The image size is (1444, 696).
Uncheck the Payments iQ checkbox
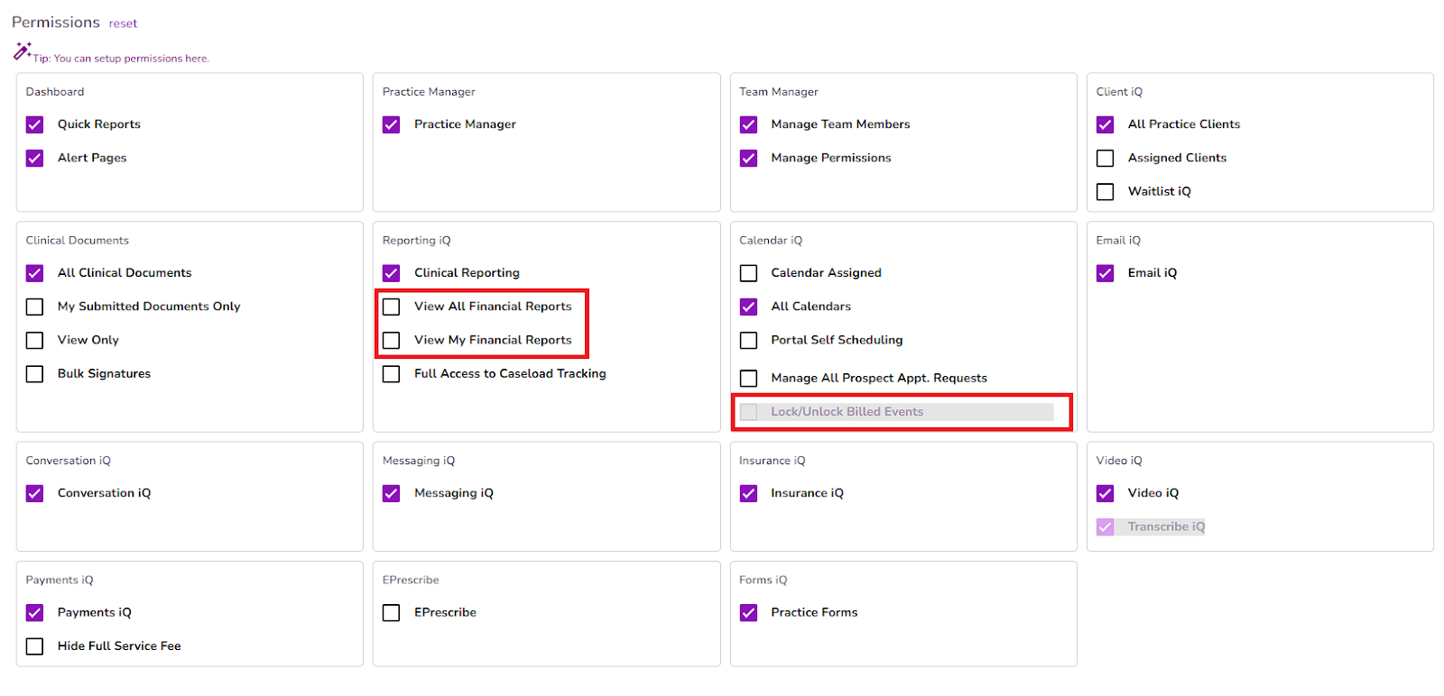(34, 613)
